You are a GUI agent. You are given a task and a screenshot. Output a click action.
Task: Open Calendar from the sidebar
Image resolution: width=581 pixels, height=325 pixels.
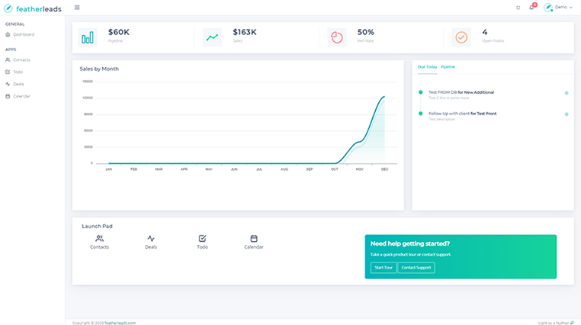(21, 96)
